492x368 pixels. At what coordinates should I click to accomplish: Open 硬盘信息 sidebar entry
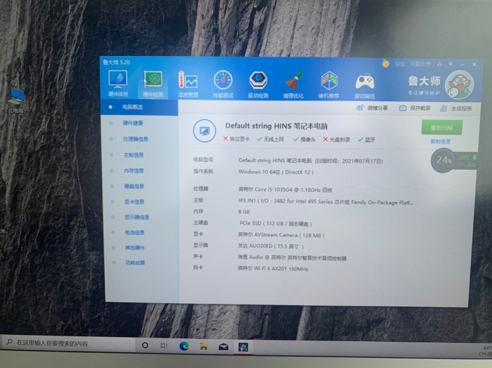click(x=134, y=186)
